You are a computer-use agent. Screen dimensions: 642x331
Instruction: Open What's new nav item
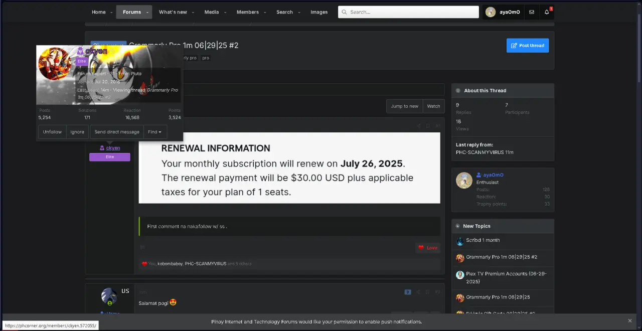pos(173,12)
